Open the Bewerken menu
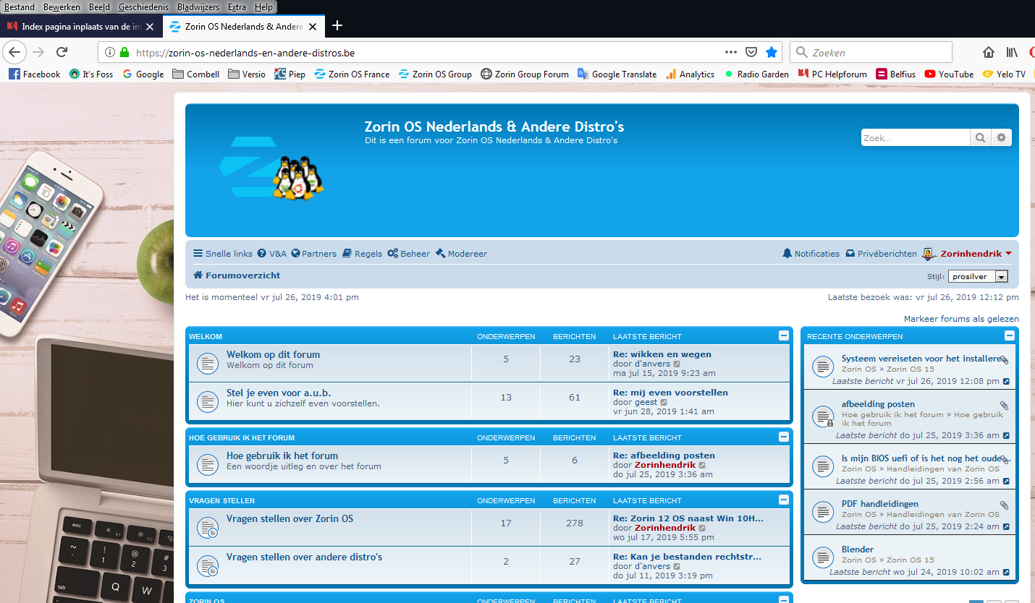1035x603 pixels. point(62,7)
